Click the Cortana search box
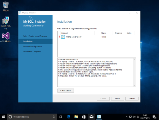The height and width of the screenshot is (120, 159). 32,117
